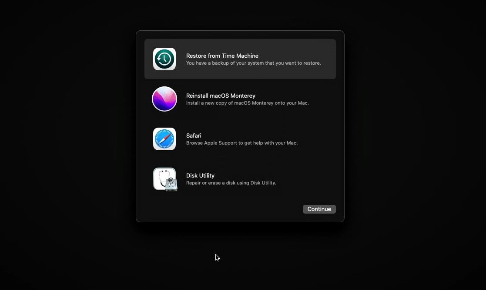Choose the "Reinstall macOS Monterey" title
This screenshot has width=486, height=290.
tap(221, 96)
